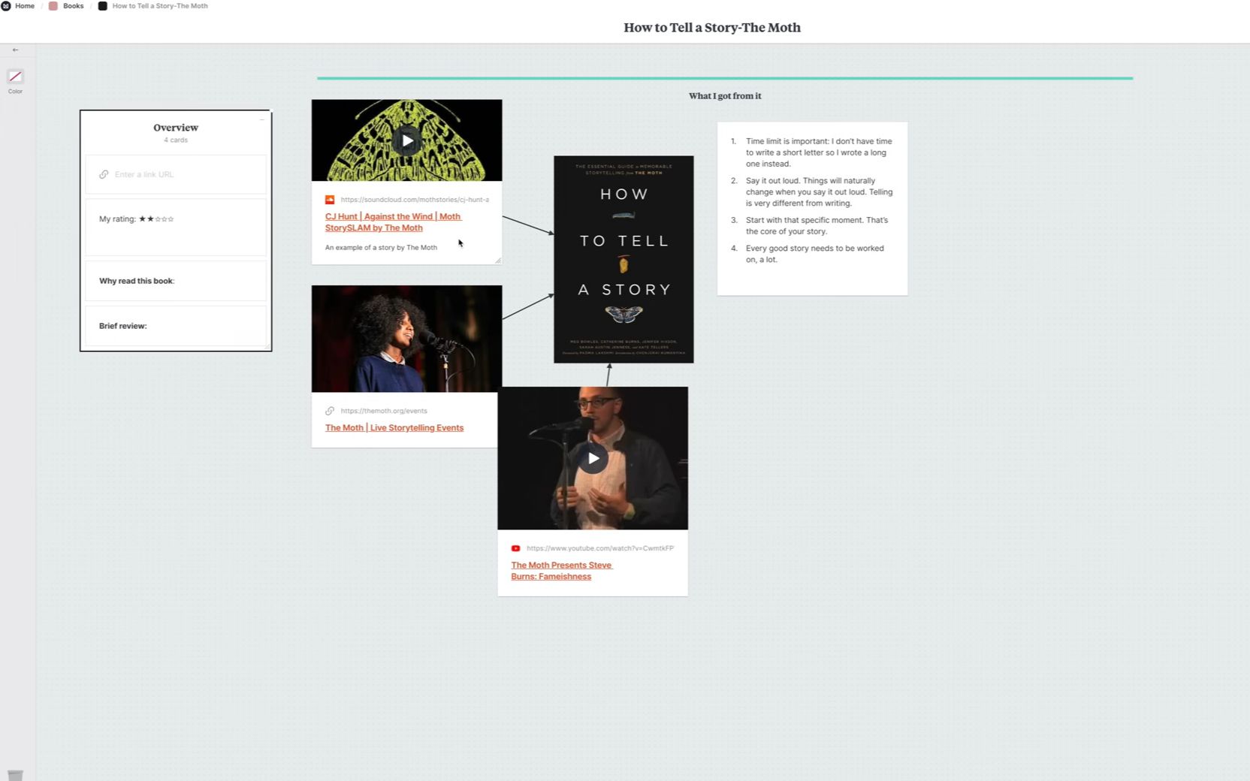The image size is (1250, 781).
Task: Collapse the Overview column
Action: pos(262,119)
